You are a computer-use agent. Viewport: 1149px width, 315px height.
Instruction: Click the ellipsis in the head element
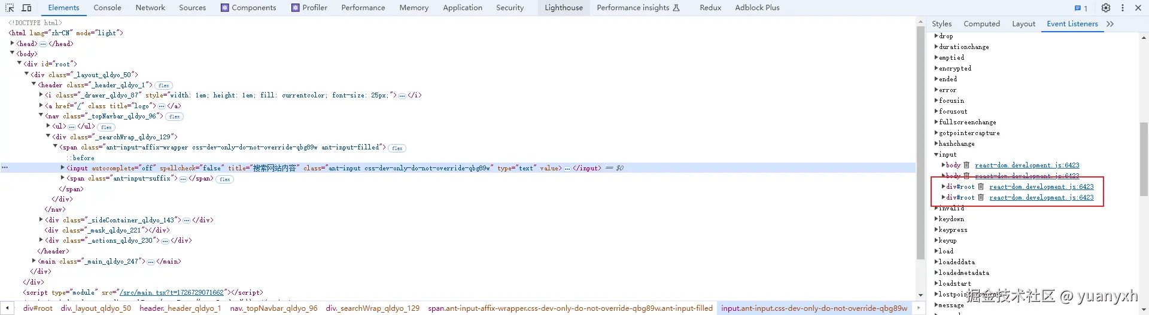[x=43, y=44]
